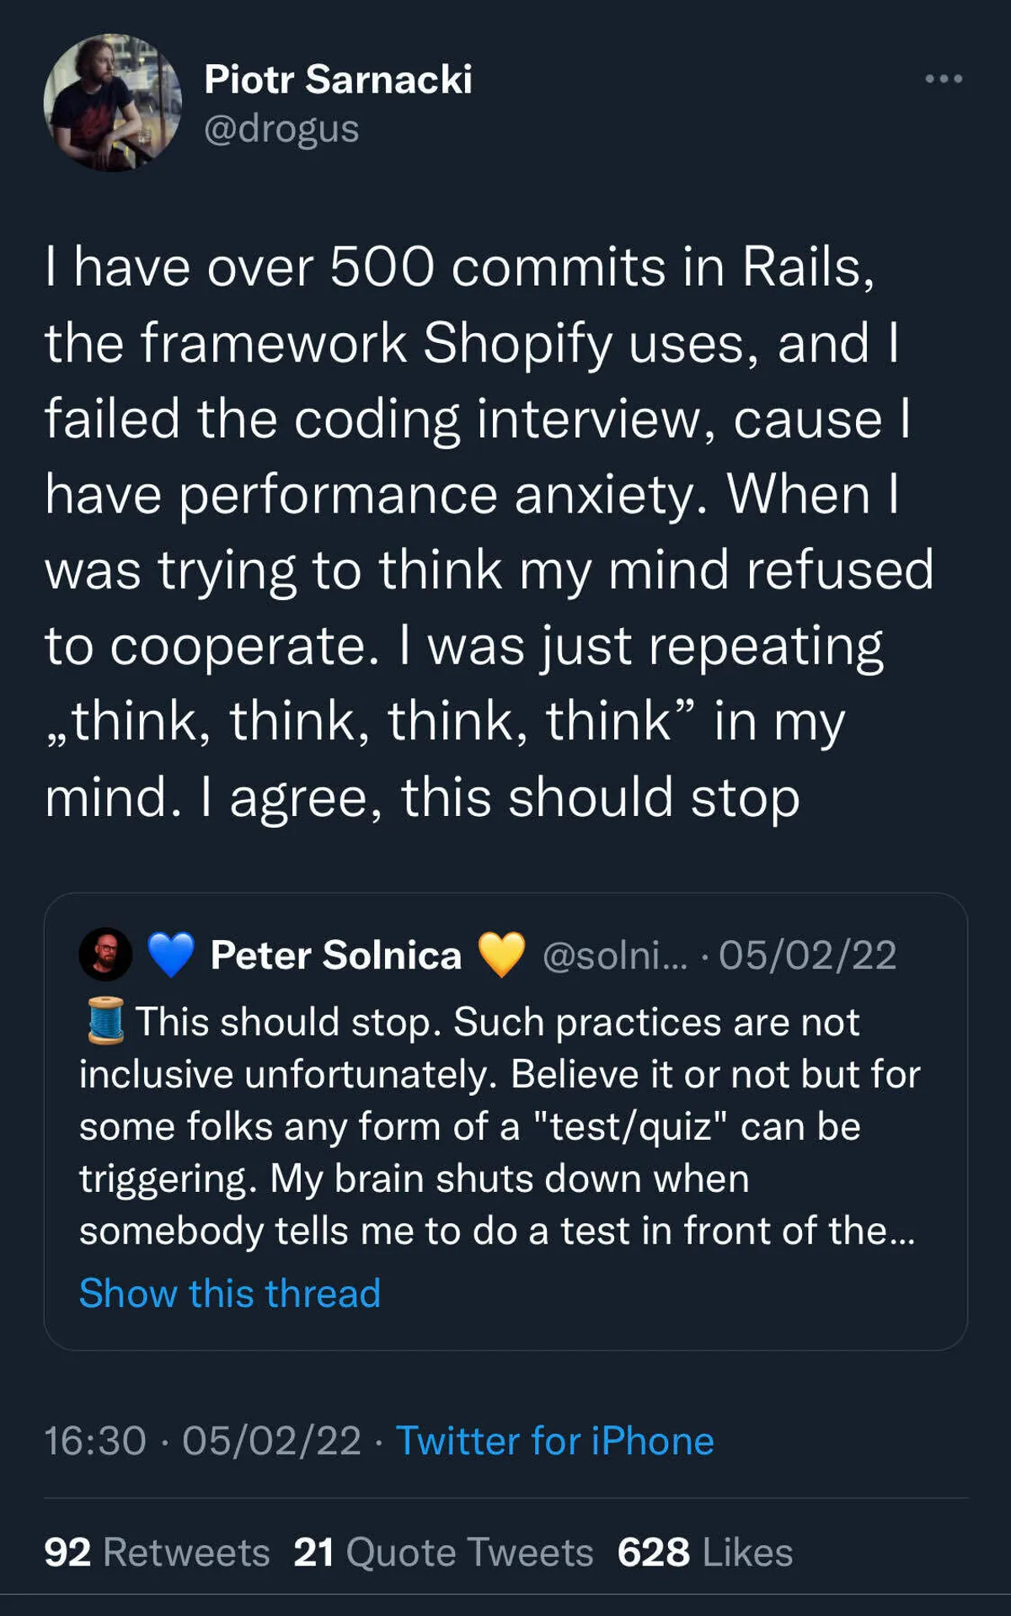Viewport: 1011px width, 1616px height.
Task: Select Show this thread link
Action: (x=229, y=1293)
